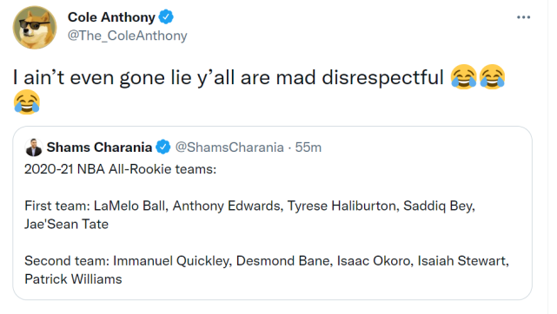Click the 'Jae'Sean Tate' text line
The height and width of the screenshot is (314, 557).
66,225
